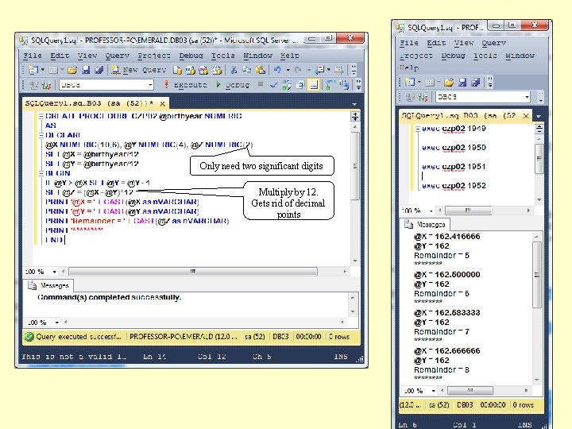This screenshot has width=572, height=429.
Task: Open active documents list arrow in main window
Action: (354, 104)
